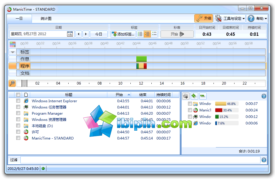Check the 15.2% summary row checkbox

(190, 116)
